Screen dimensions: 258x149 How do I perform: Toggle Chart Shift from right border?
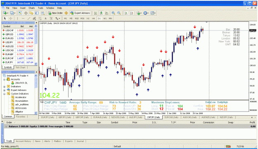pos(132,13)
